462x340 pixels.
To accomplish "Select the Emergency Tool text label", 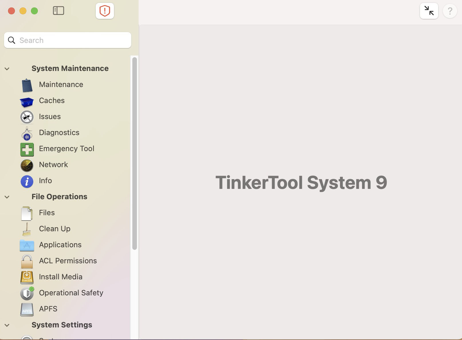I will tap(66, 149).
